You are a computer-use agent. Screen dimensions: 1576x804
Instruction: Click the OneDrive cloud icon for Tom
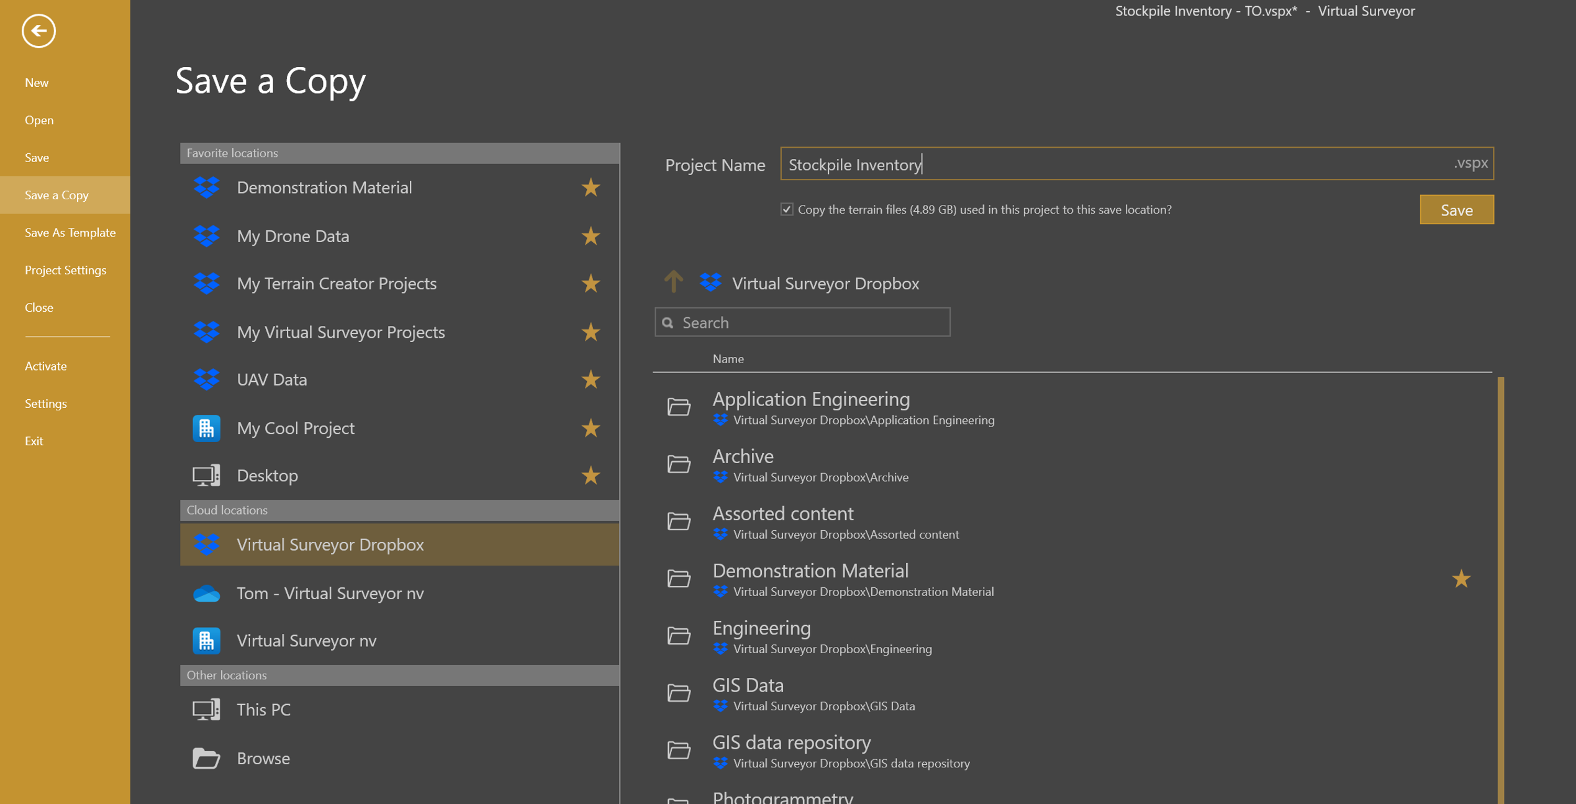pyautogui.click(x=206, y=594)
